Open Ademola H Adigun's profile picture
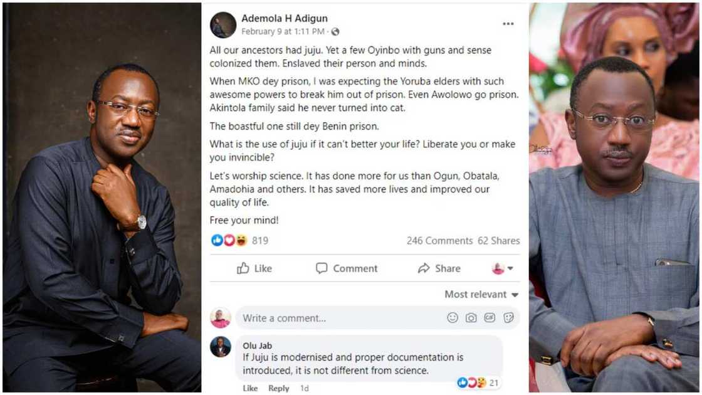The height and width of the screenshot is (395, 702). click(223, 25)
